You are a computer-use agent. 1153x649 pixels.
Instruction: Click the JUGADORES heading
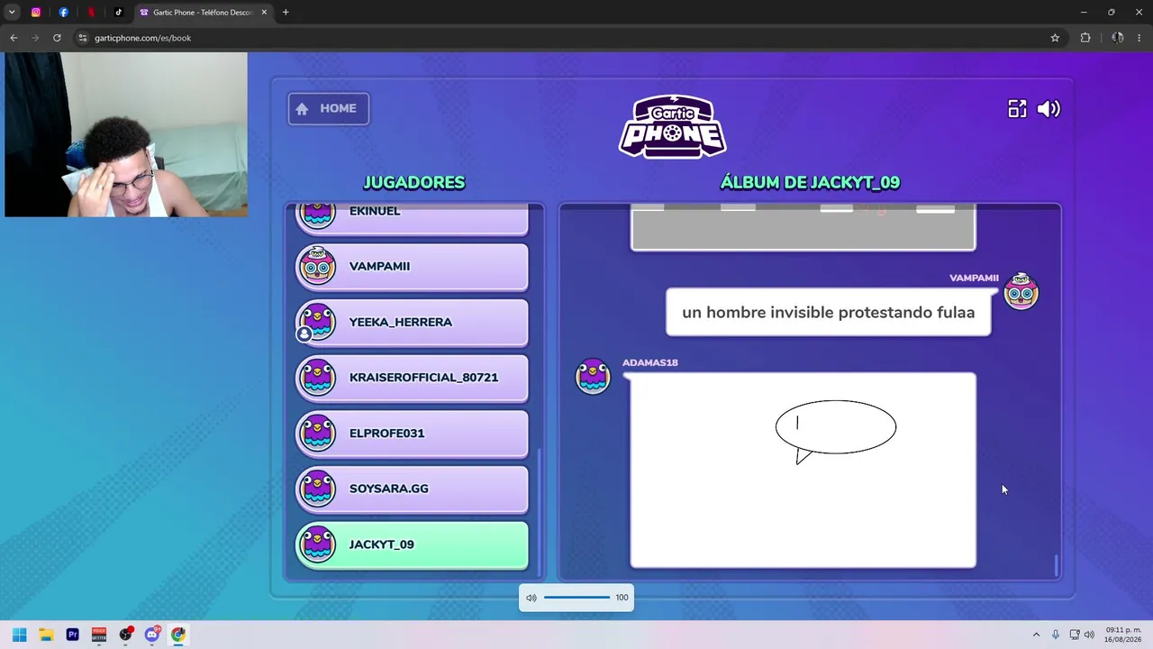pyautogui.click(x=414, y=182)
